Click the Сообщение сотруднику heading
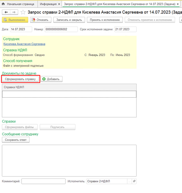Viewport: 182px width, 193px height. [20, 134]
